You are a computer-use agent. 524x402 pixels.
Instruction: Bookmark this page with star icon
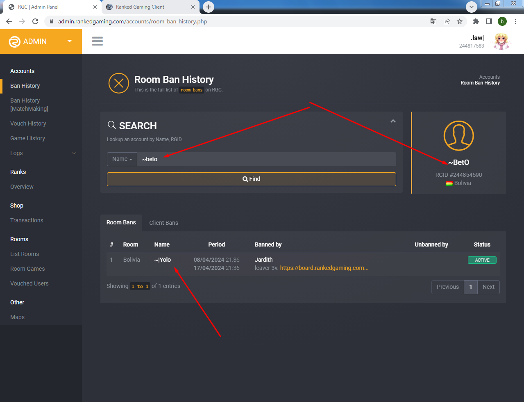click(x=460, y=21)
